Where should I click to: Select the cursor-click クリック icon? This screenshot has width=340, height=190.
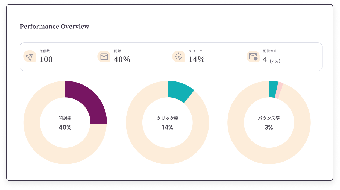click(x=179, y=56)
